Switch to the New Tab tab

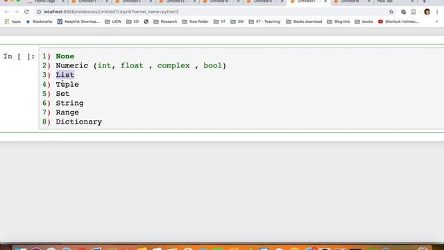(395, 1)
